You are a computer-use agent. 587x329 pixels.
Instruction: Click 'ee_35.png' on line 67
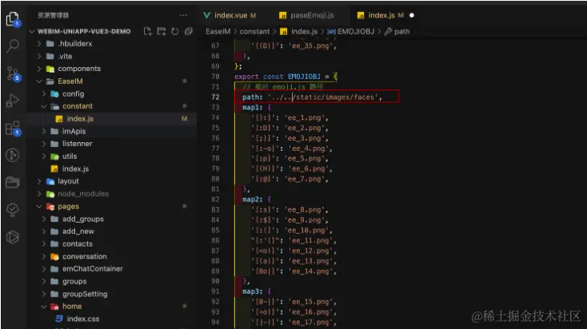click(310, 46)
